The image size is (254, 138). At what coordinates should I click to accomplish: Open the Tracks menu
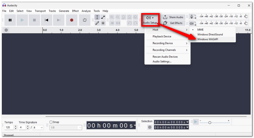pos(52,11)
